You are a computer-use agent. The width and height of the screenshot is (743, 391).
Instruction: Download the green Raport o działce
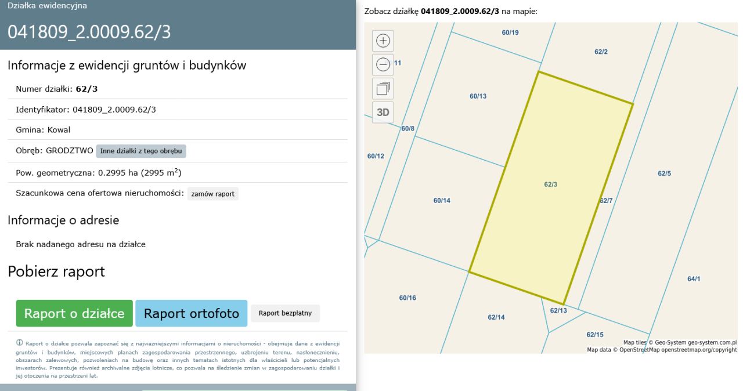[x=74, y=313]
